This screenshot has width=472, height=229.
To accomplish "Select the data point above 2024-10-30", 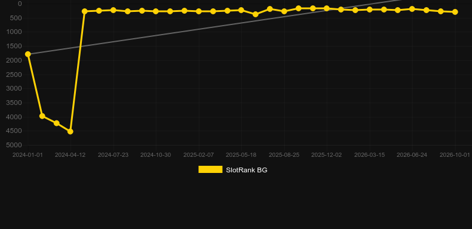I will point(156,11).
